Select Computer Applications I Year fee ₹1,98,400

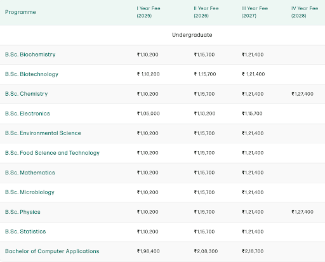click(x=149, y=251)
